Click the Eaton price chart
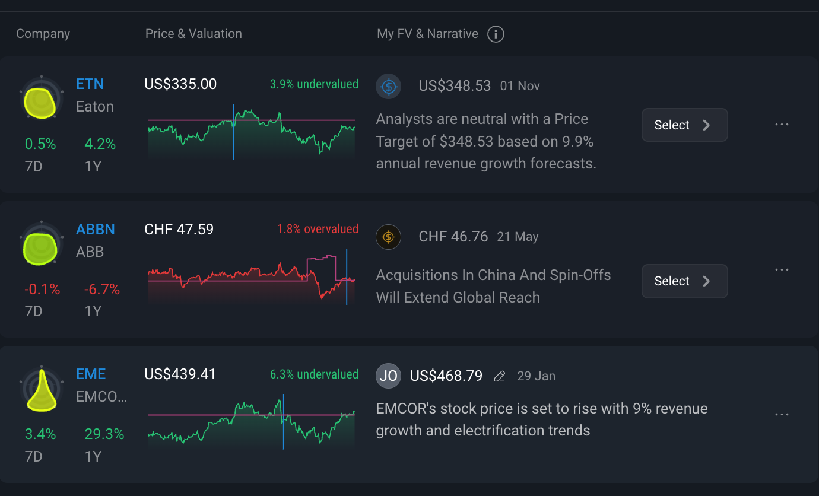This screenshot has width=819, height=496. pyautogui.click(x=252, y=132)
